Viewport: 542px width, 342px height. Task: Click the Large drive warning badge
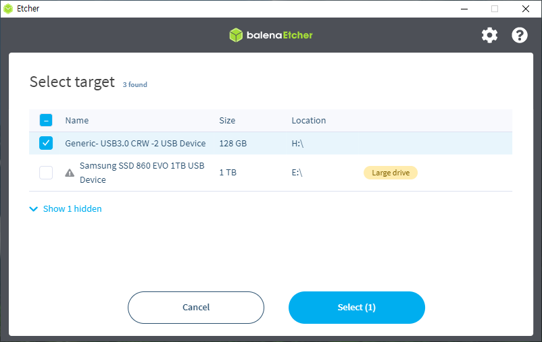(391, 173)
